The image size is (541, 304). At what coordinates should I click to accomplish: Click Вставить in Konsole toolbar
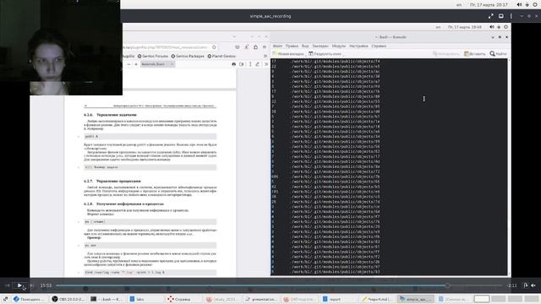pyautogui.click(x=475, y=54)
